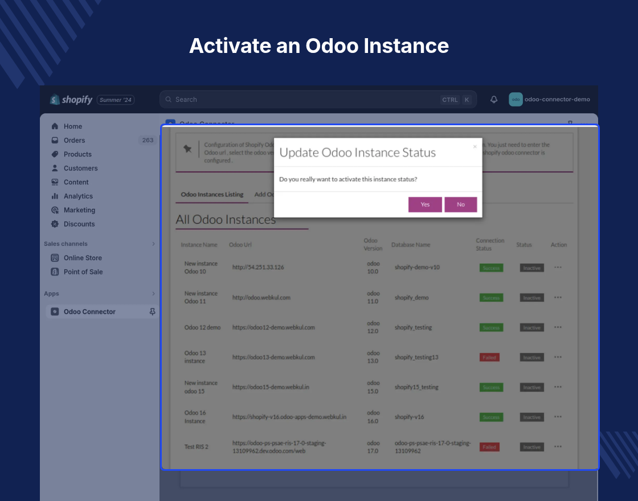Confirm activation with Yes button
This screenshot has height=501, width=638.
(425, 204)
